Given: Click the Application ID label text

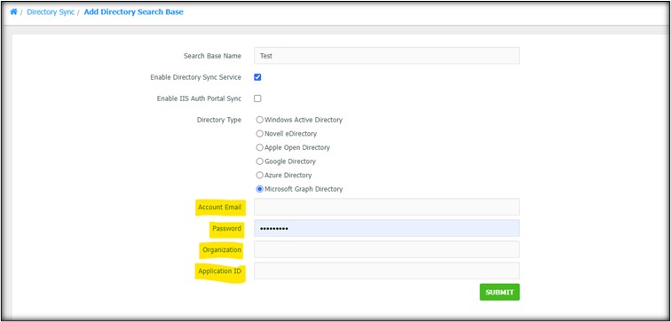Looking at the screenshot, I should pyautogui.click(x=220, y=271).
